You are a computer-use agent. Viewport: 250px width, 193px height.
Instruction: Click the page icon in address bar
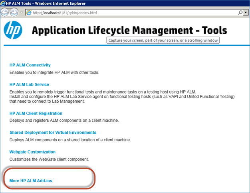(x=29, y=13)
